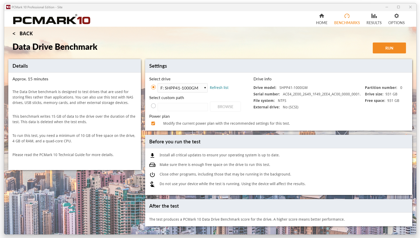Screen dimensions: 420x238
Task: Maximize the PCMark 10 window
Action: click(398, 7)
